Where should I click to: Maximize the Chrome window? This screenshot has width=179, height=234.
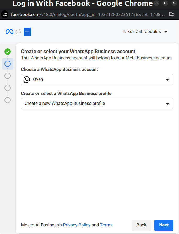[165, 3]
